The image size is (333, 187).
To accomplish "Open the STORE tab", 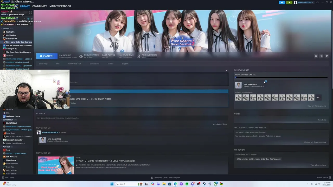I will [14, 6].
